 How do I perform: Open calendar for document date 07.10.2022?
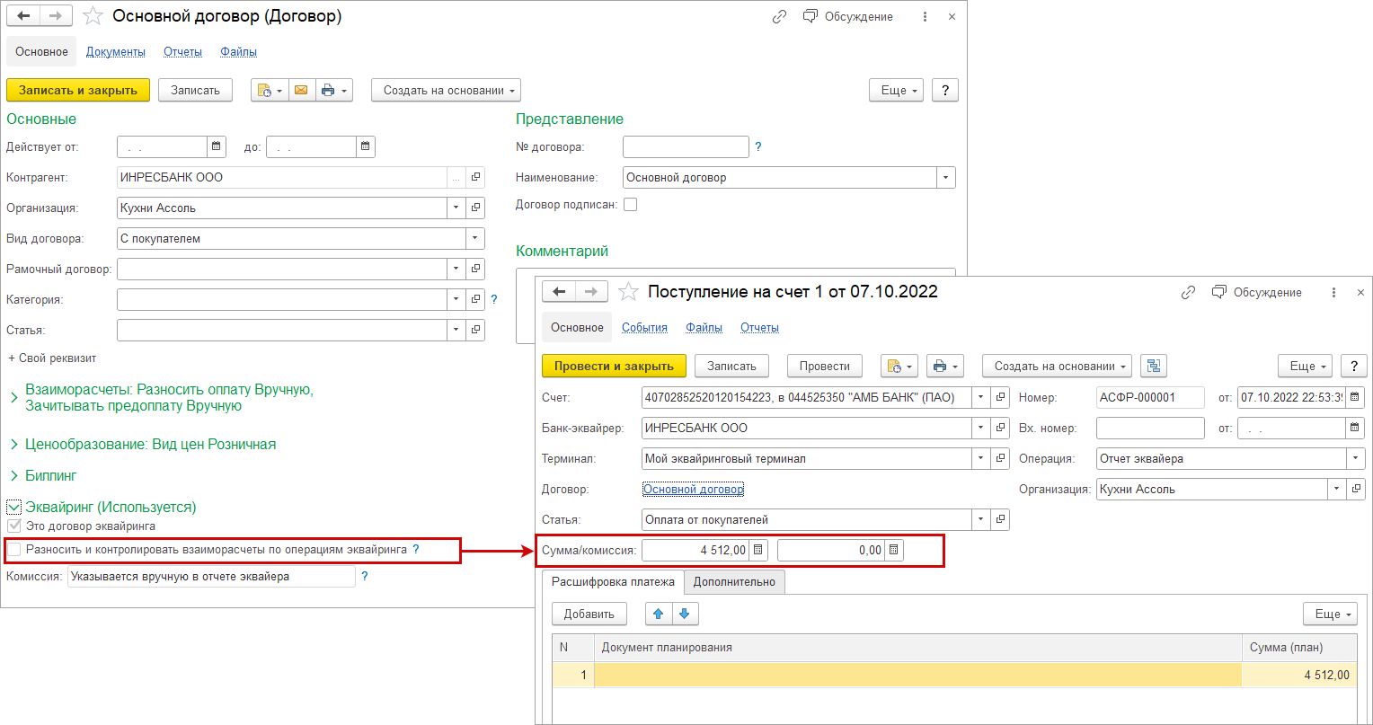tap(1356, 397)
